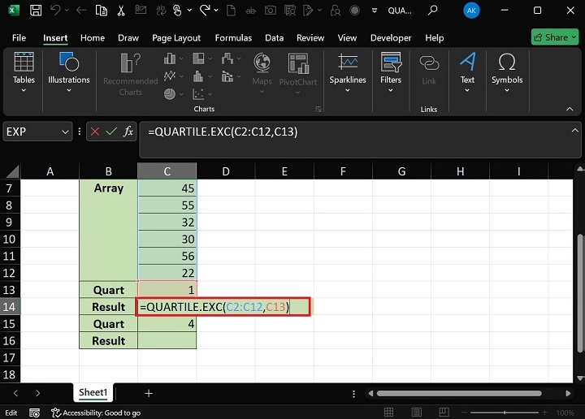This screenshot has width=585, height=419.
Task: Click the horizontal scrollbar right arrow
Action: (568, 393)
